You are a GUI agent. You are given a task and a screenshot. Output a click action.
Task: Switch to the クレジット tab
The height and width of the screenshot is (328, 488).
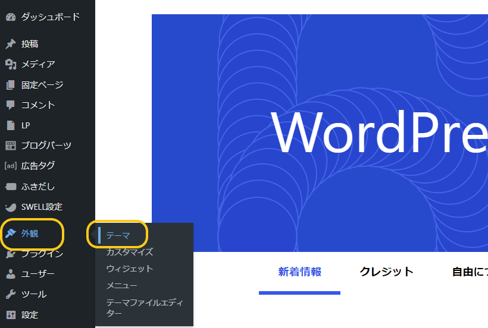click(387, 272)
